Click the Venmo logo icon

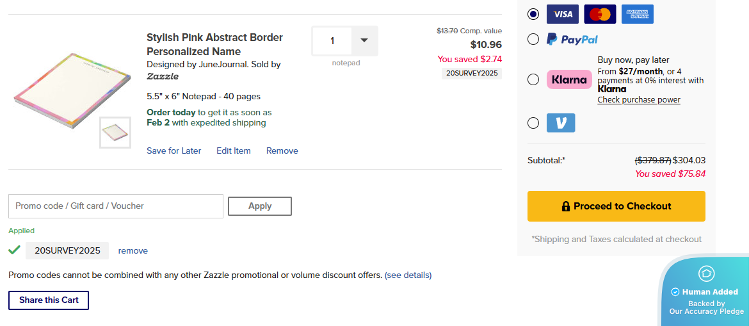coord(561,123)
